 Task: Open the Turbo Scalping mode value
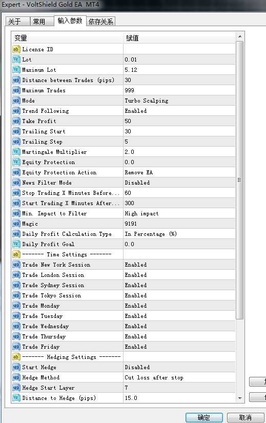point(147,100)
